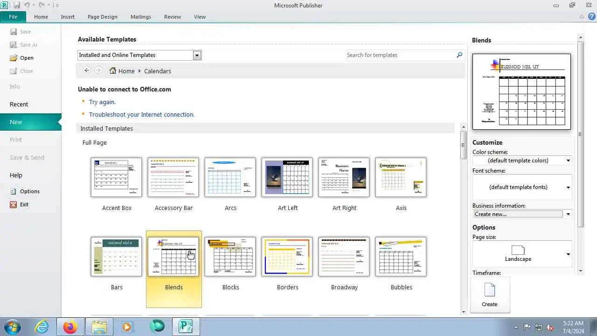The width and height of the screenshot is (597, 336).
Task: Click the search magnifier icon
Action: (x=459, y=55)
